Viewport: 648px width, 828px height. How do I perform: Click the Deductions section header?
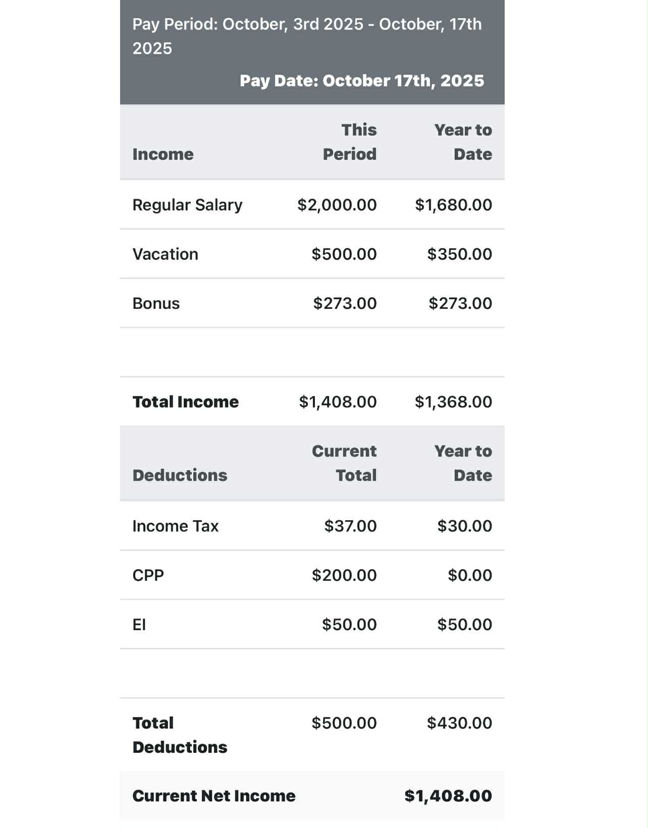coord(180,475)
